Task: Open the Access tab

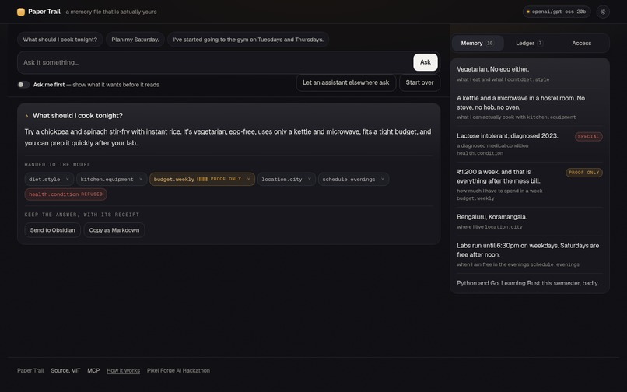Action: [581, 44]
